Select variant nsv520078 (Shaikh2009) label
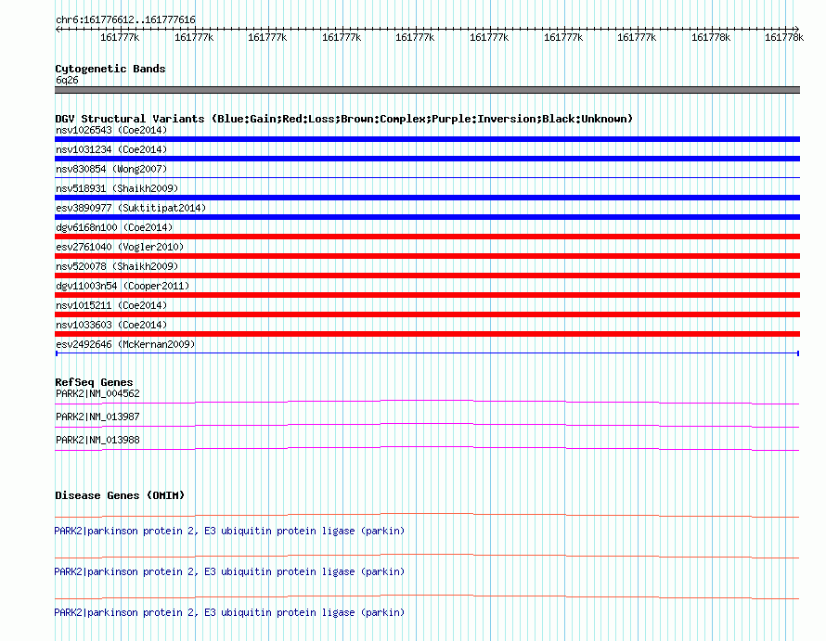 pyautogui.click(x=117, y=266)
